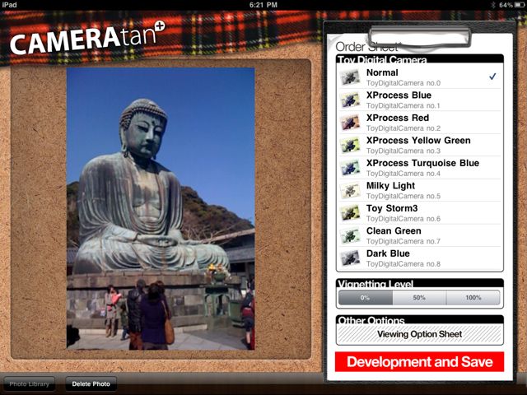Click the Toy Storm3 filter thumbnail
This screenshot has height=395, width=527.
tap(350, 213)
